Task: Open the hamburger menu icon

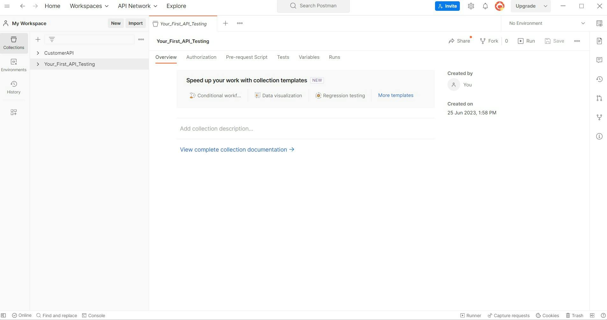Action: (7, 6)
